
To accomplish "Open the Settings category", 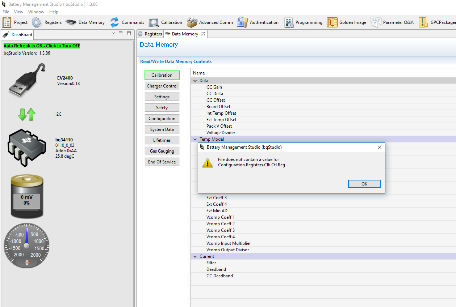I will point(162,97).
